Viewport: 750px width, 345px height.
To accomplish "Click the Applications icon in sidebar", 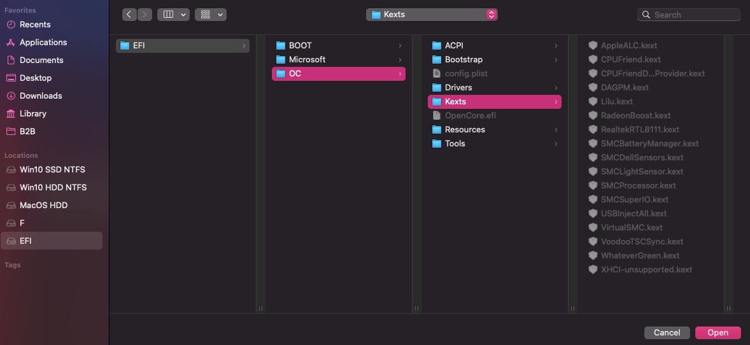I will 11,42.
